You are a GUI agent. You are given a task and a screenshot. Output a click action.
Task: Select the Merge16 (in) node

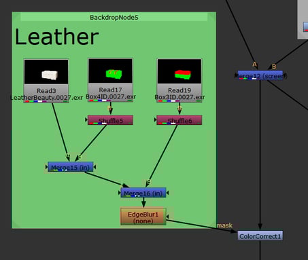143,193
